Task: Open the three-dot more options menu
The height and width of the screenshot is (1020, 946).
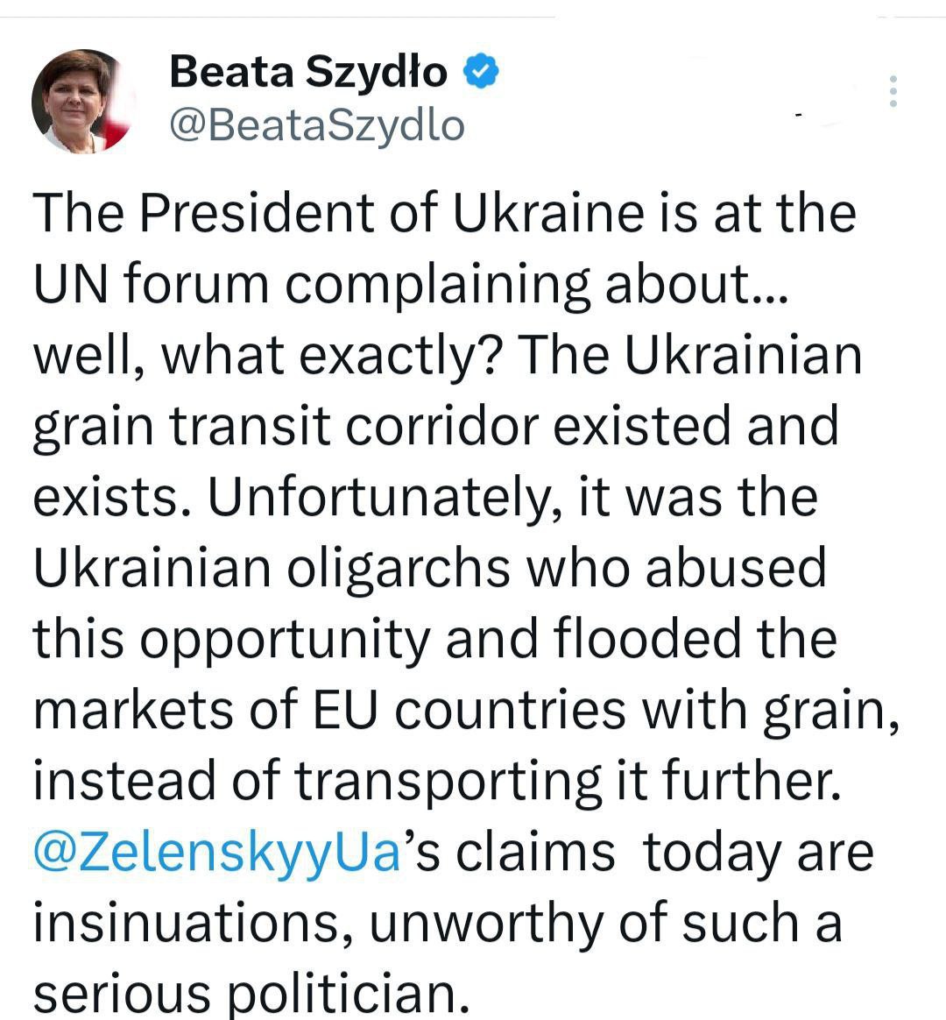Action: [x=893, y=91]
